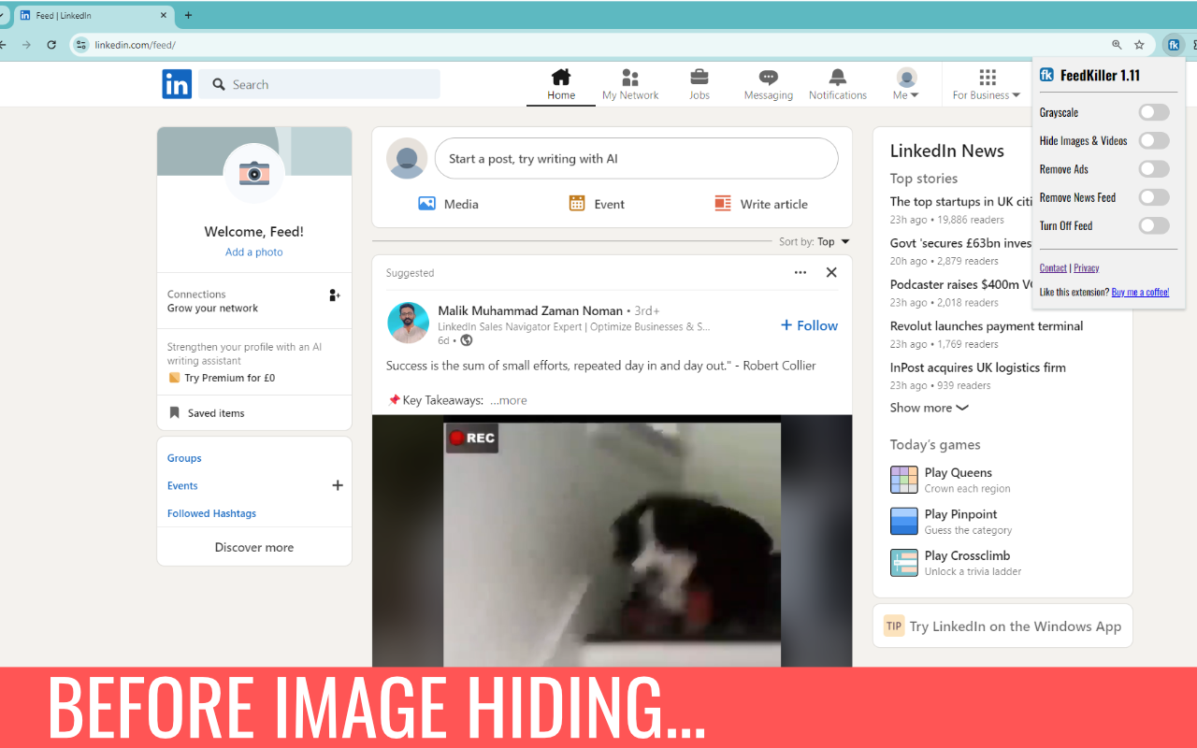Turn on Remove Ads switch
1197x748 pixels.
coord(1154,169)
